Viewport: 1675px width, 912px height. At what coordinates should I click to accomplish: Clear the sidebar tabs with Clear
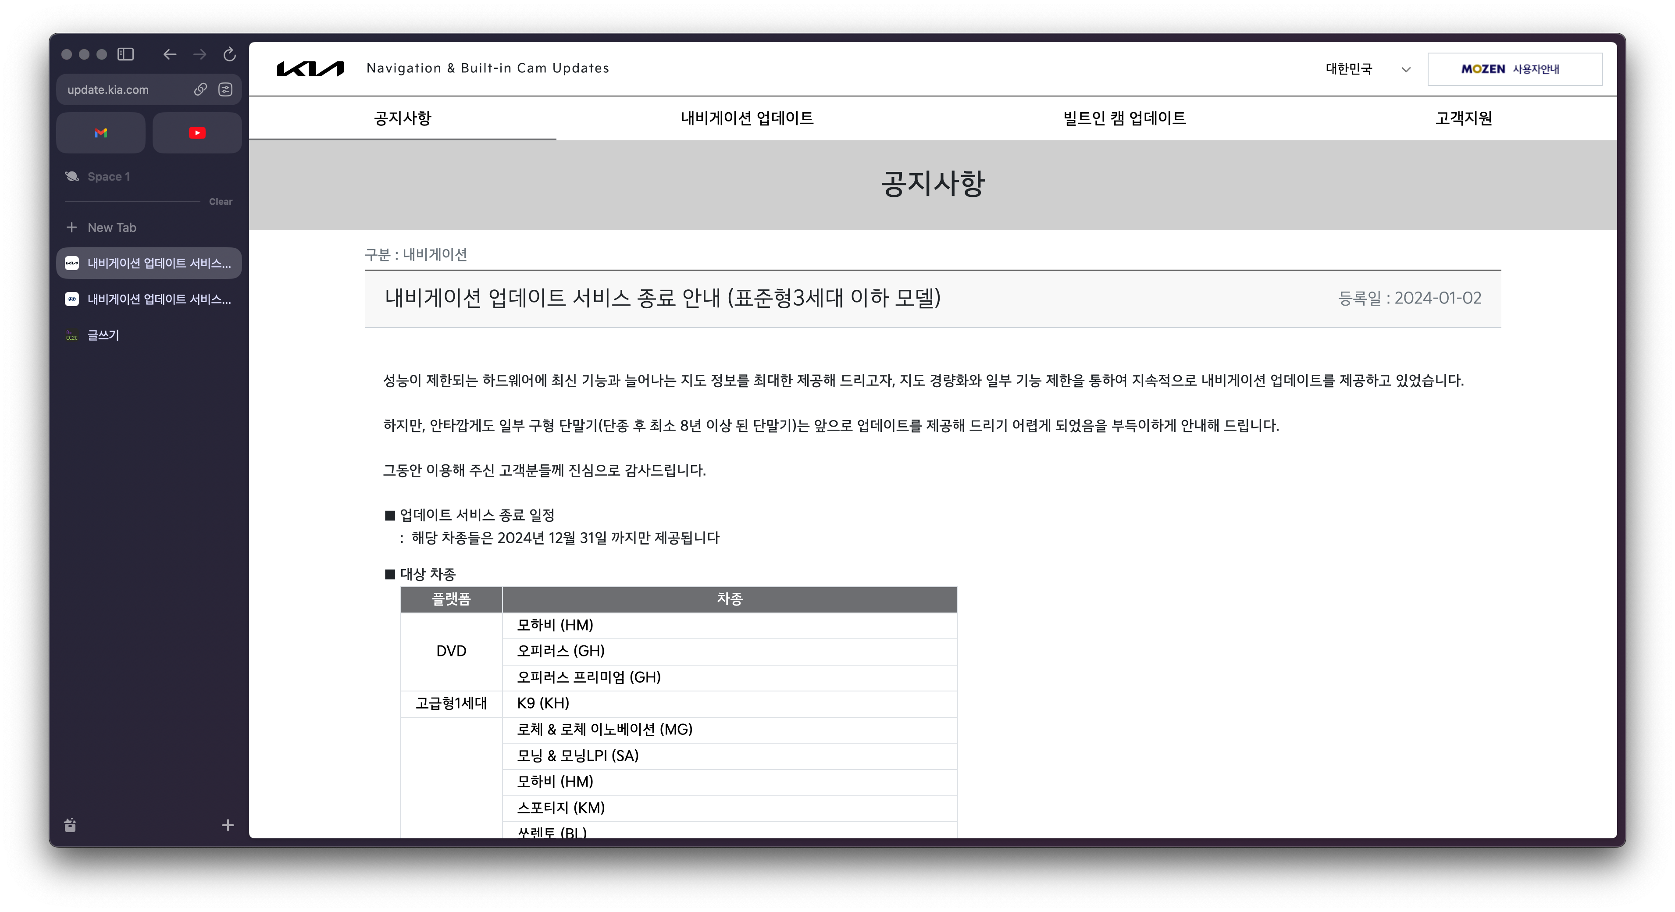(221, 202)
